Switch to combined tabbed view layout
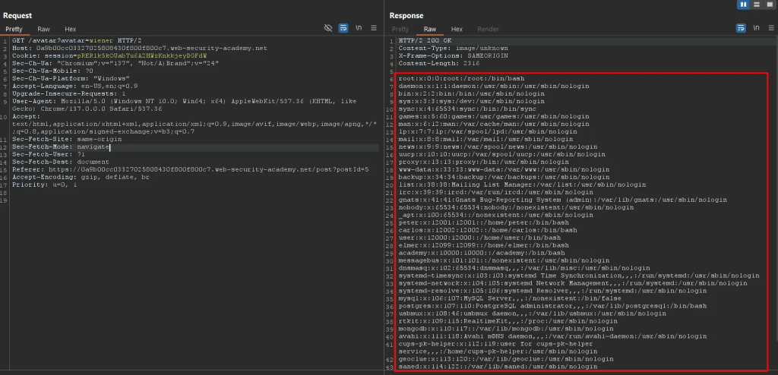778x375 pixels. 770,5
